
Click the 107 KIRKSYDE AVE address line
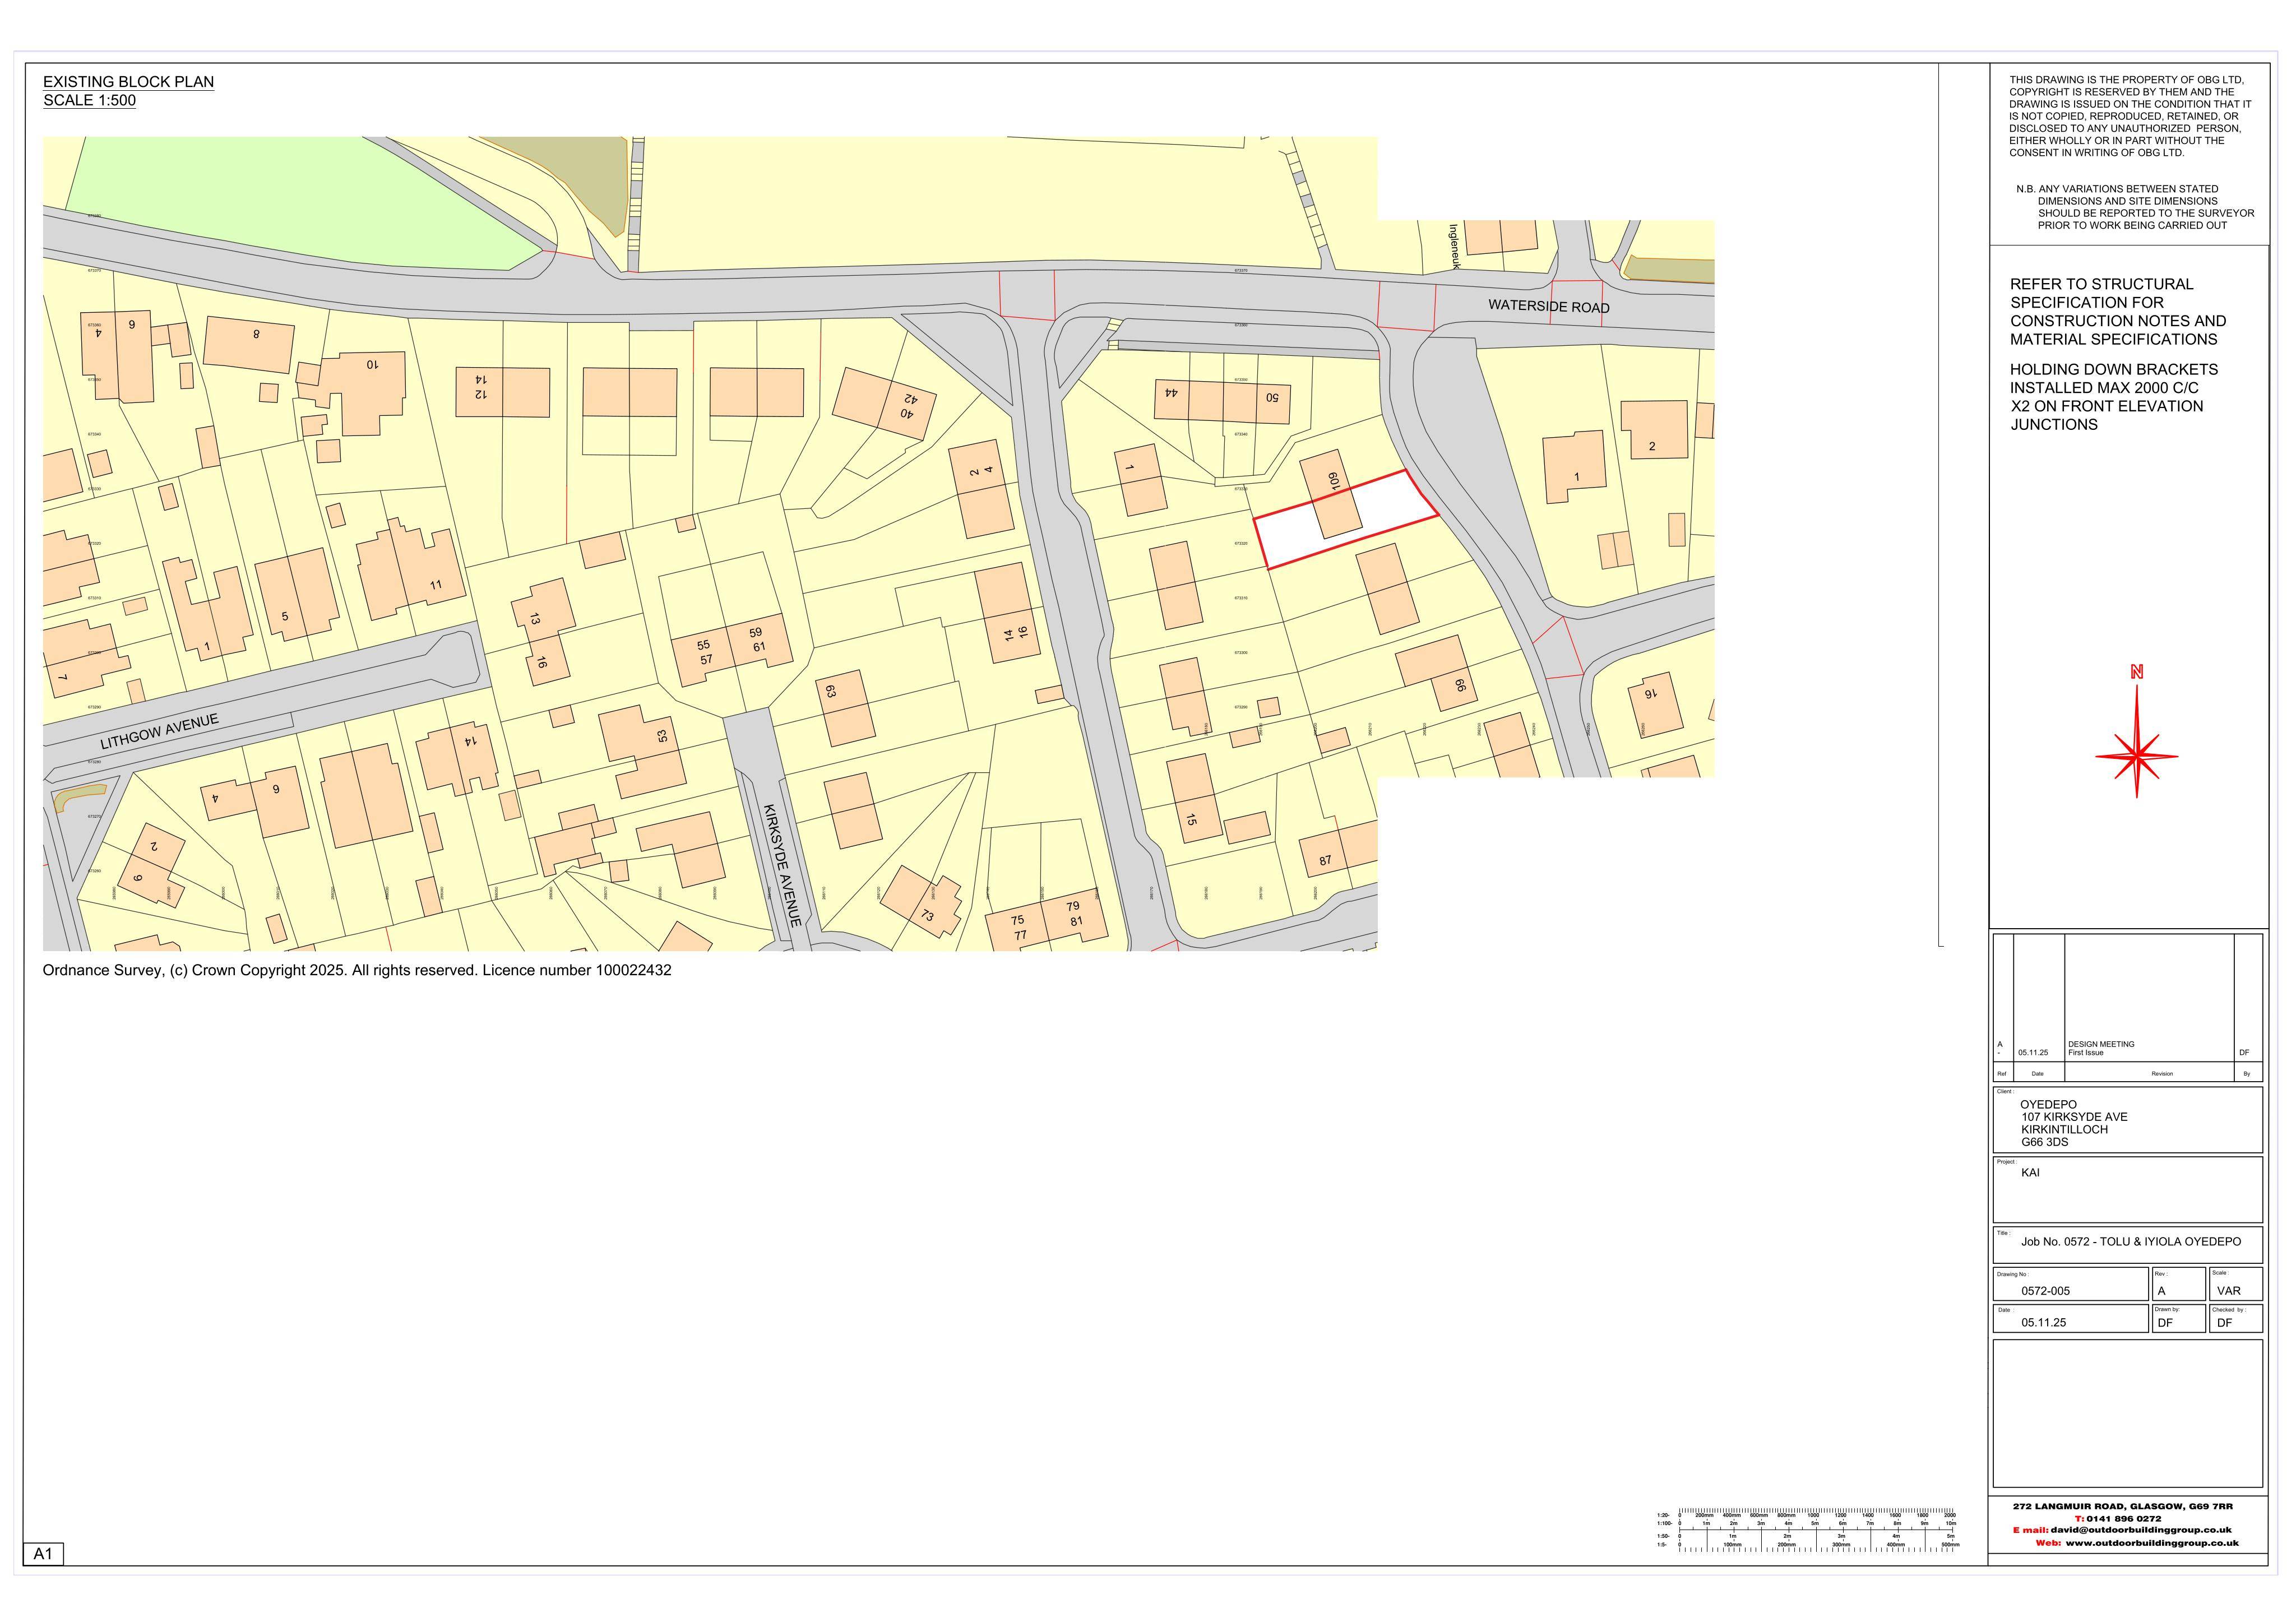click(2074, 1117)
